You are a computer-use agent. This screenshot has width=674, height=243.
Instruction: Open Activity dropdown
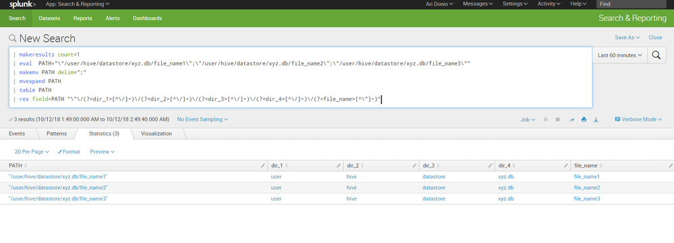[549, 4]
